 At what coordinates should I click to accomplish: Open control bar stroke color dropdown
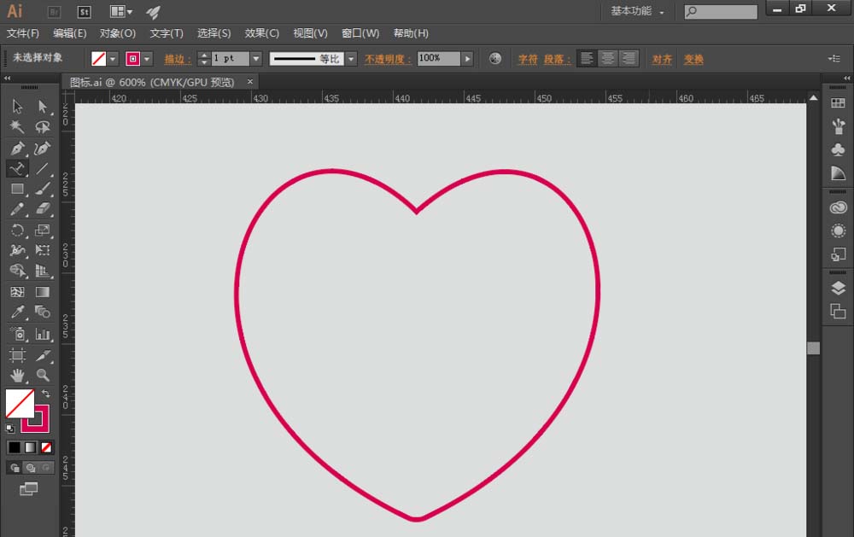pos(147,59)
